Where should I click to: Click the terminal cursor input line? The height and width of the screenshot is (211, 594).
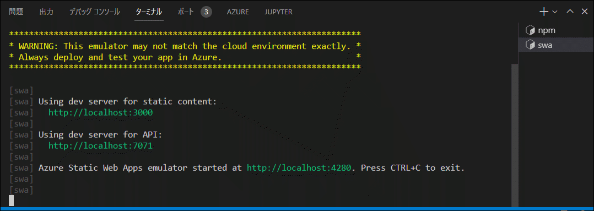(x=12, y=201)
